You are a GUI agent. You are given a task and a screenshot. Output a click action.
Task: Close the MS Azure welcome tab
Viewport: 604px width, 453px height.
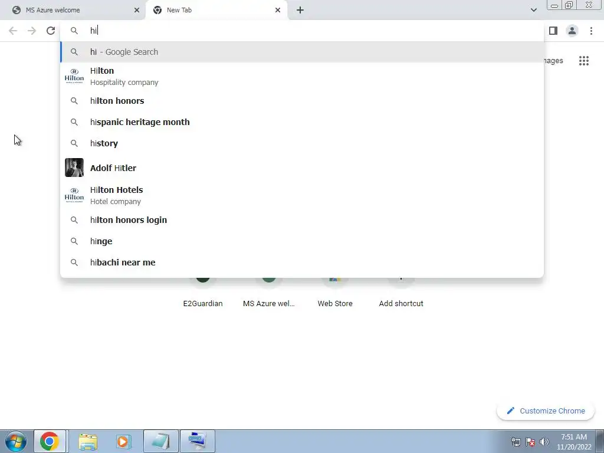click(137, 10)
